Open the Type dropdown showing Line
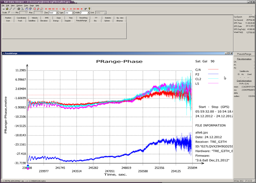Image resolution: width=256 pixels, height=183 pixels. [73, 13]
